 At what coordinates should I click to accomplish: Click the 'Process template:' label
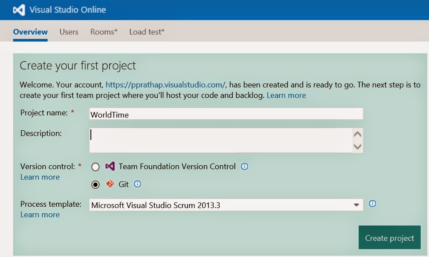51,204
